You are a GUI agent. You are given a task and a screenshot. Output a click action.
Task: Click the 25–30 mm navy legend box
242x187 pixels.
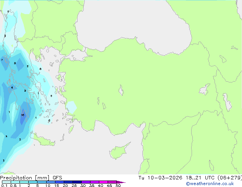[x=77, y=182]
